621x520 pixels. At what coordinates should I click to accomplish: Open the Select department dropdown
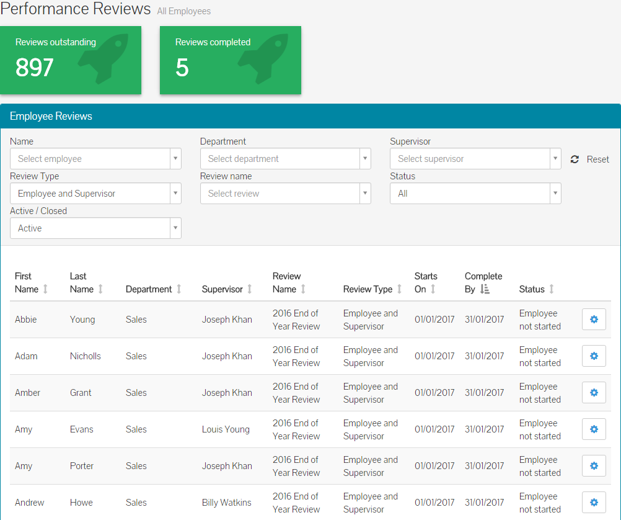(286, 159)
